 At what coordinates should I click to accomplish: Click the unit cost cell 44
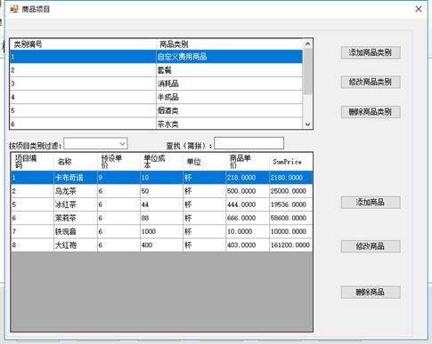[161, 204]
